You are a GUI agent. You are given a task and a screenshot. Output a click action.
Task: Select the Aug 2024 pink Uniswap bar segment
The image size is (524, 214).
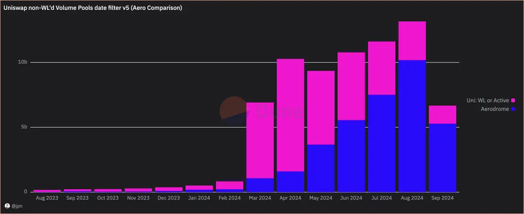[412, 41]
